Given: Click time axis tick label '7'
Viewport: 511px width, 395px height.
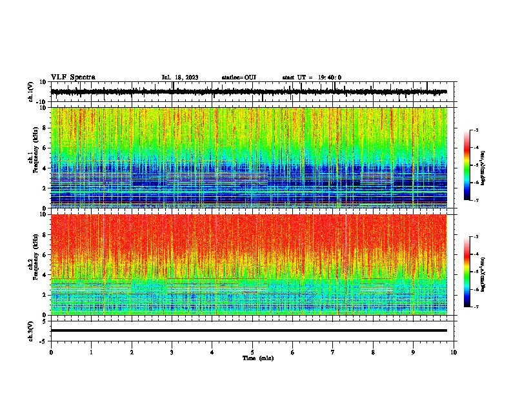Looking at the screenshot, I should coord(333,352).
